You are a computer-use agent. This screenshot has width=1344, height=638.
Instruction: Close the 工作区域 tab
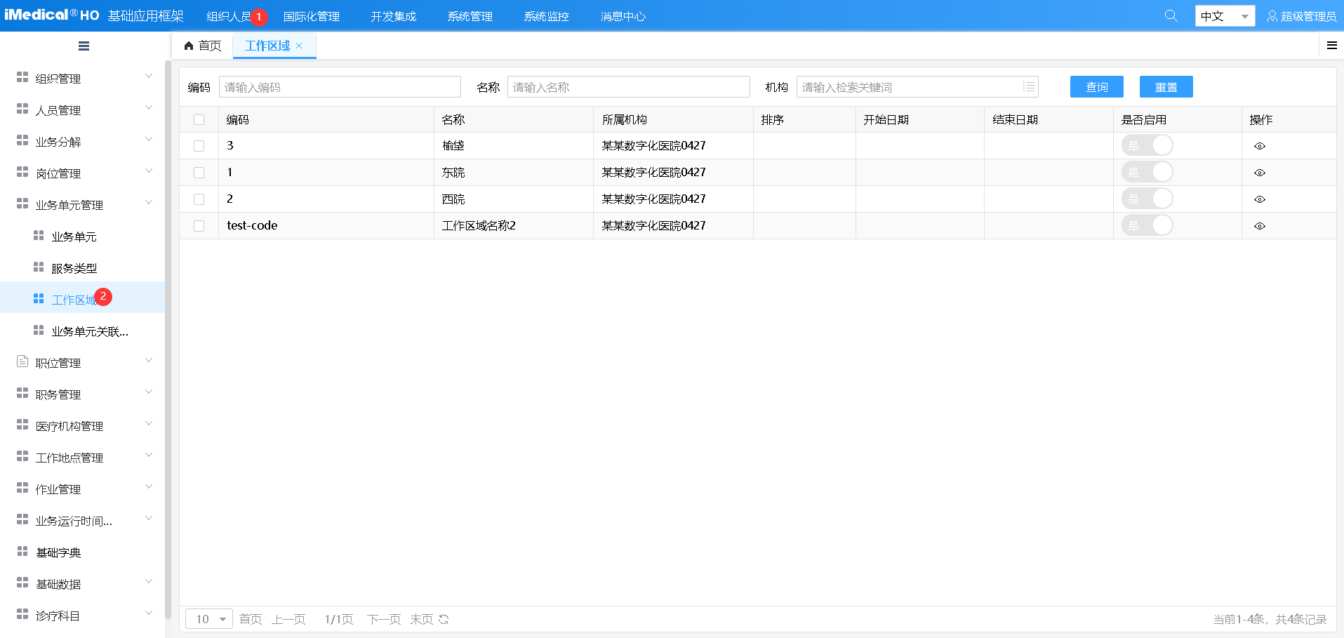coord(300,45)
